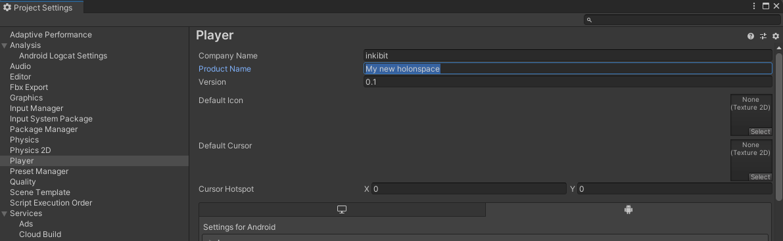Click the Cursor Hotspot label
This screenshot has height=241, width=783.
[x=226, y=189]
